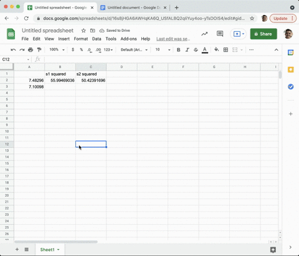
Task: Click the Chrome Update button
Action: [282, 18]
